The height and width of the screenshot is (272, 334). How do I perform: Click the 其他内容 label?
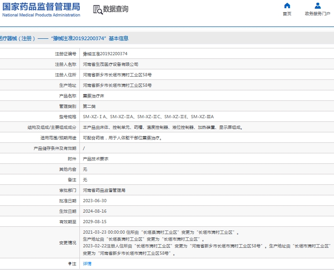68,169
